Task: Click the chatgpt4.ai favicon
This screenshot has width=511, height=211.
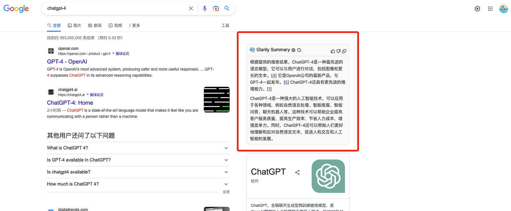Action: pyautogui.click(x=51, y=92)
